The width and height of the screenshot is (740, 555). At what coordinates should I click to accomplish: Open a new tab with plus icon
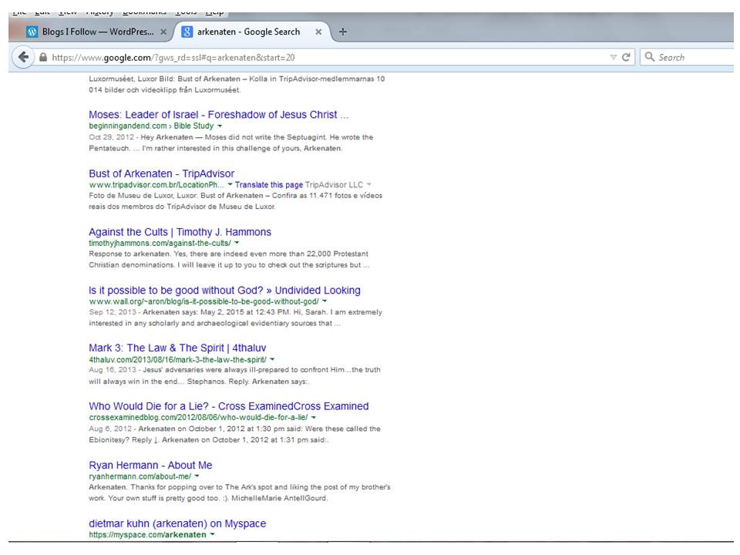click(343, 32)
